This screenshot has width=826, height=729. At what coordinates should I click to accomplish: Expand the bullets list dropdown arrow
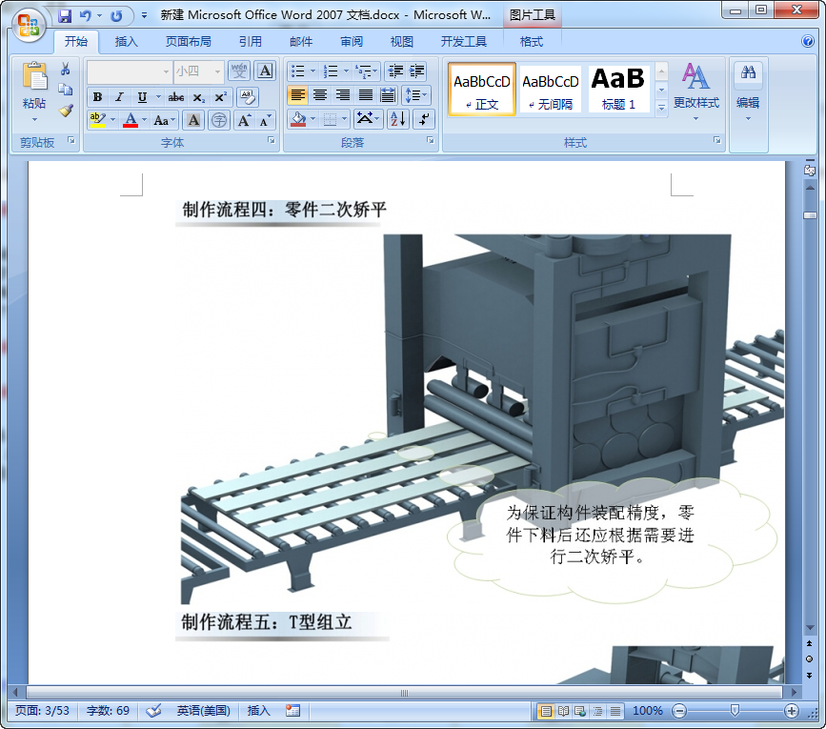coord(312,71)
